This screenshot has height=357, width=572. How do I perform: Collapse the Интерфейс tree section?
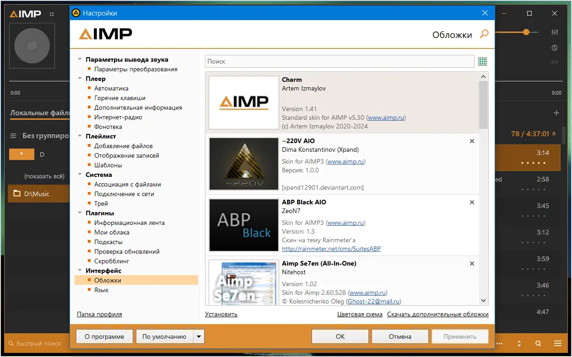tap(80, 271)
